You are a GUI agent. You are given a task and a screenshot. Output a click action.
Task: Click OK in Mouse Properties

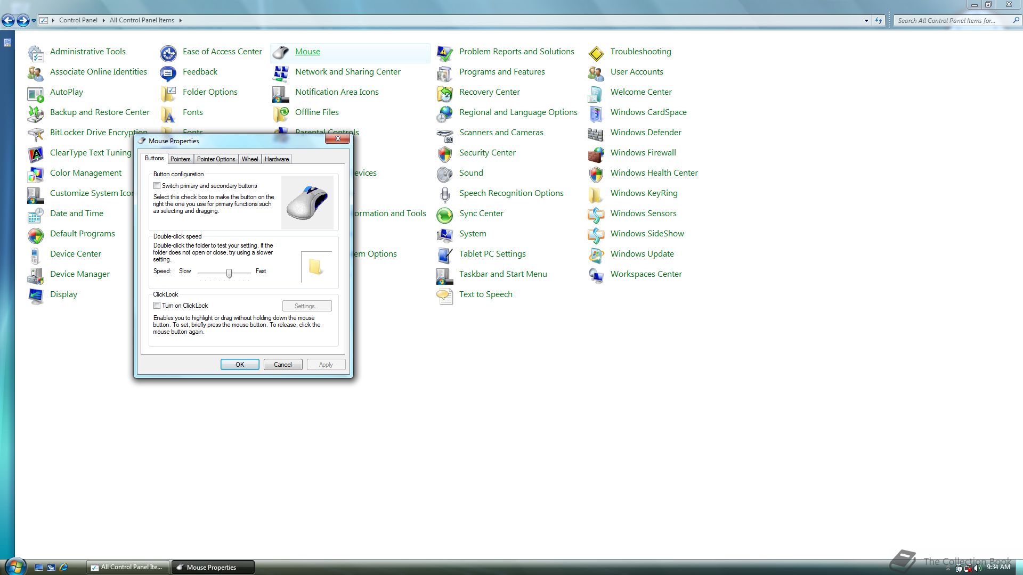click(240, 365)
